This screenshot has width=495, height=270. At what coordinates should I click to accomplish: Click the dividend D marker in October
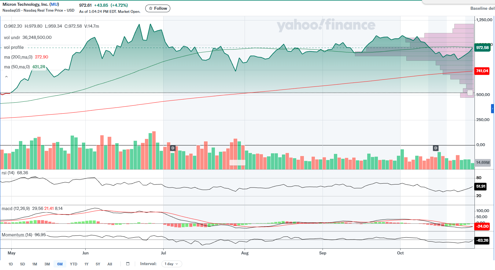click(436, 148)
